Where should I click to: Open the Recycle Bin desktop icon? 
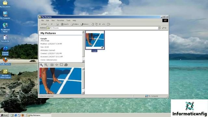(5, 38)
